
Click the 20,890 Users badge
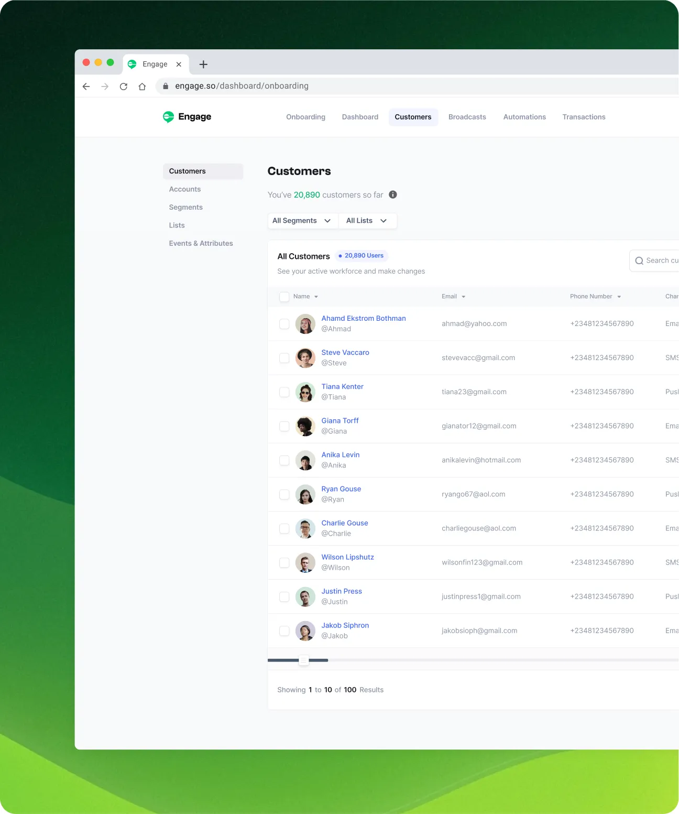coord(361,256)
